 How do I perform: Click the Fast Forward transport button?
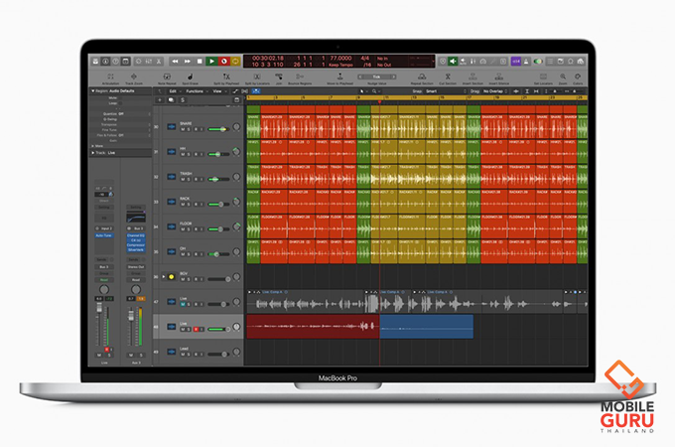pos(188,62)
